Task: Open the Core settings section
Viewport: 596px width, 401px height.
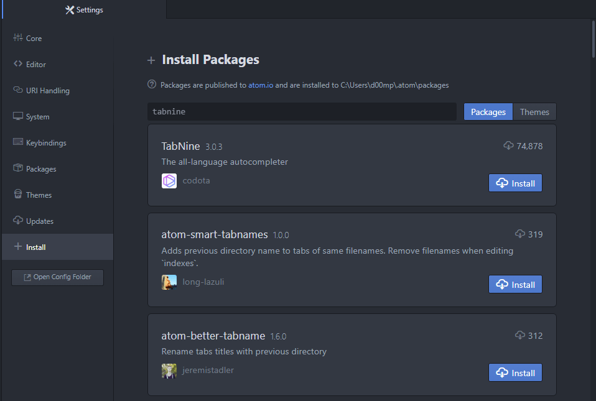Action: 34,39
